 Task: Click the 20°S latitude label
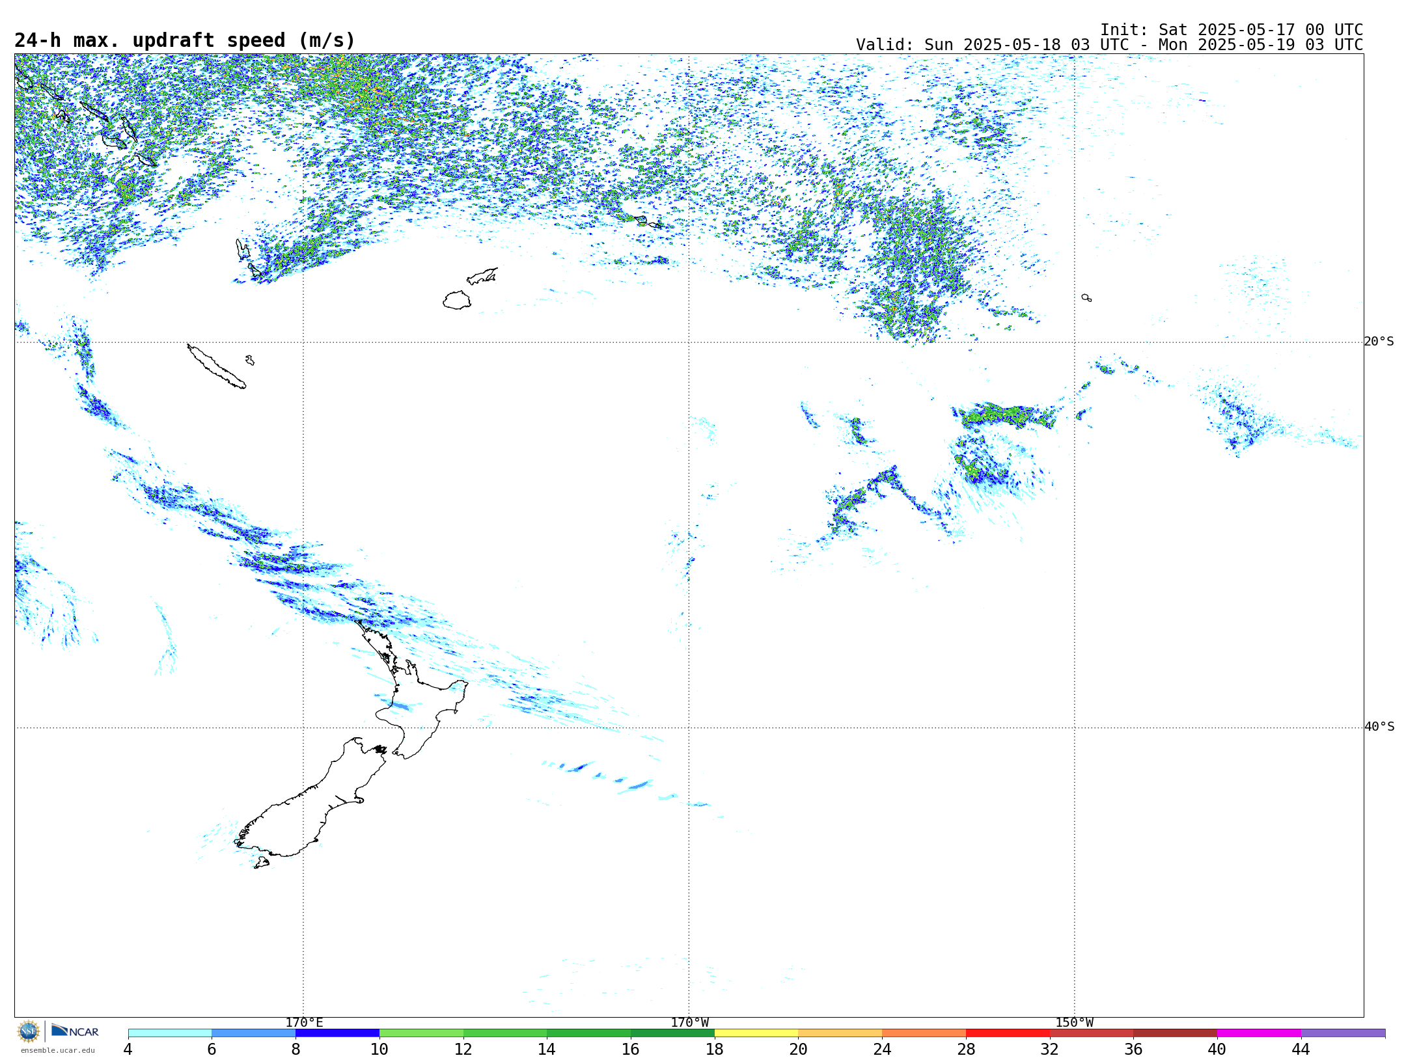[1379, 342]
